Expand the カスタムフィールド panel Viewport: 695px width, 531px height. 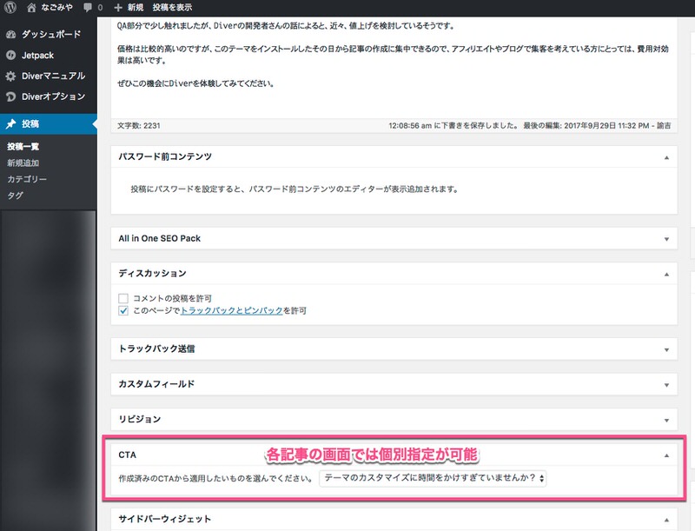tap(665, 385)
